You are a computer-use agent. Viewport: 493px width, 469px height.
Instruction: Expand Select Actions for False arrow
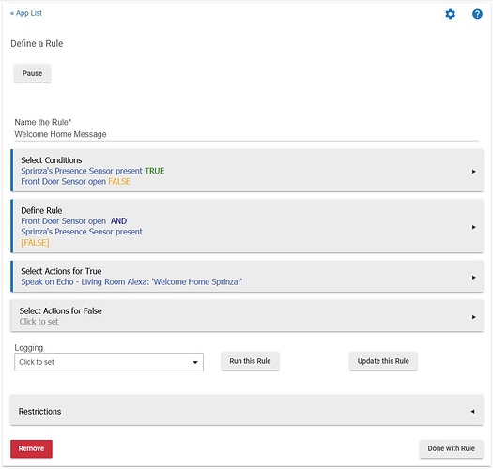coord(473,317)
